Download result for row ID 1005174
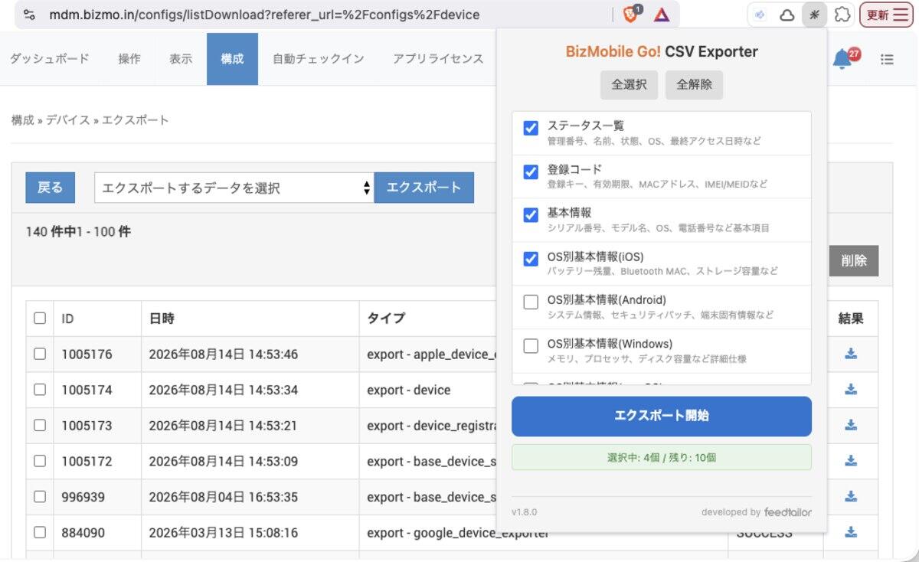 click(x=851, y=390)
